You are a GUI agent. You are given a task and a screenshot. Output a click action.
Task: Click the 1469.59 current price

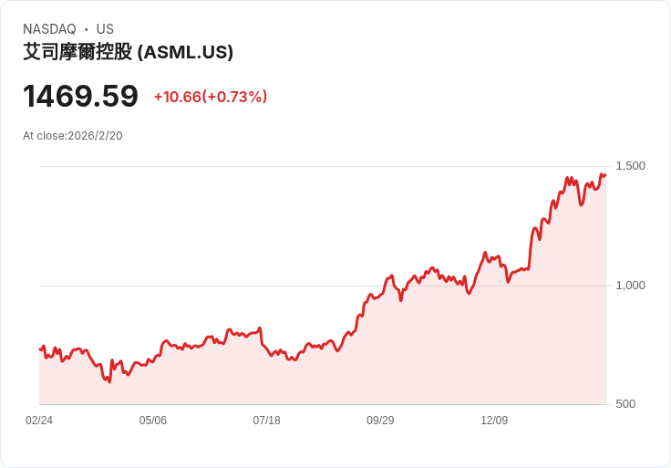click(80, 96)
